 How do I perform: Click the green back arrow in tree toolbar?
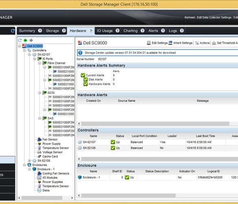tap(25, 40)
